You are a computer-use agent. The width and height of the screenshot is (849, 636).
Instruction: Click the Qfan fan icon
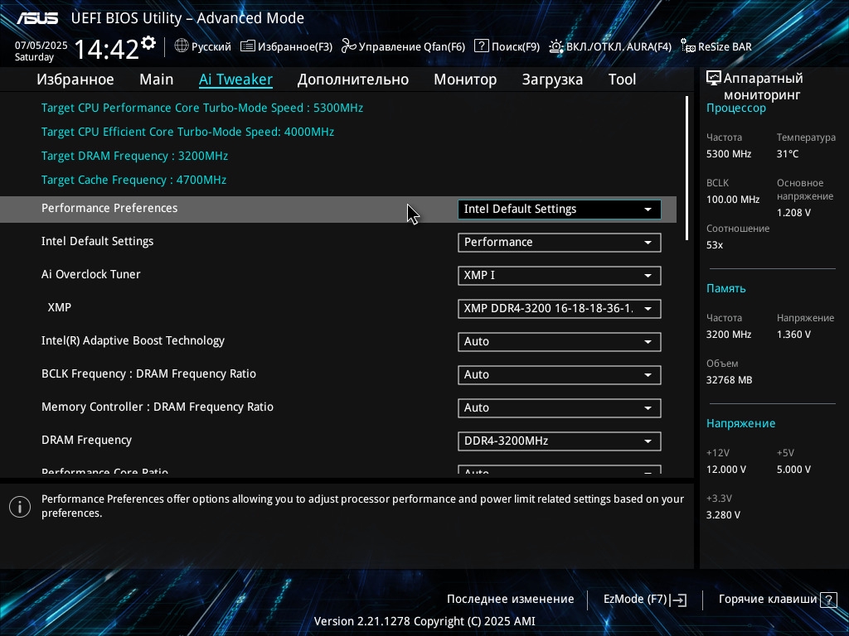(x=349, y=46)
